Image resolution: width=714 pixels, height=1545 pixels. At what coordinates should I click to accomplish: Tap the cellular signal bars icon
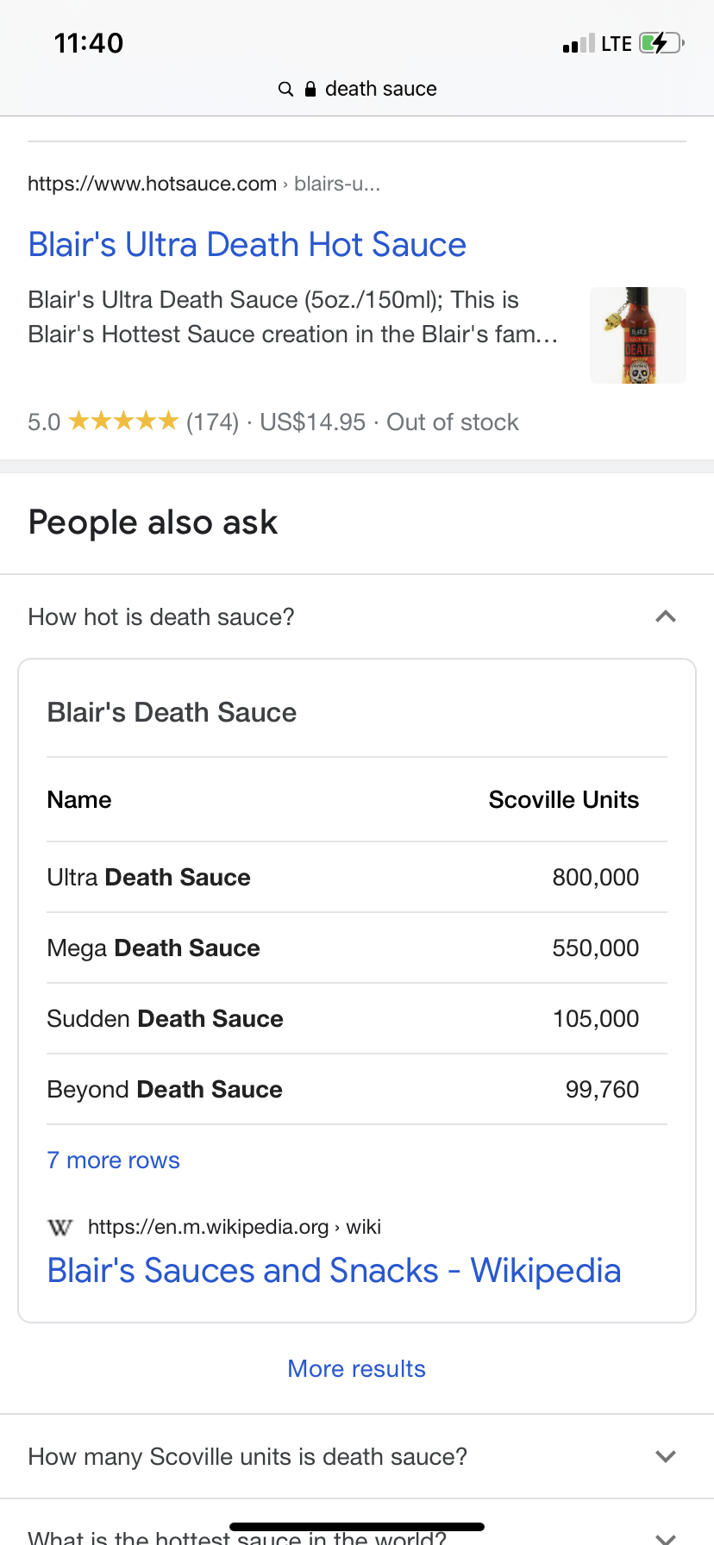tap(579, 44)
